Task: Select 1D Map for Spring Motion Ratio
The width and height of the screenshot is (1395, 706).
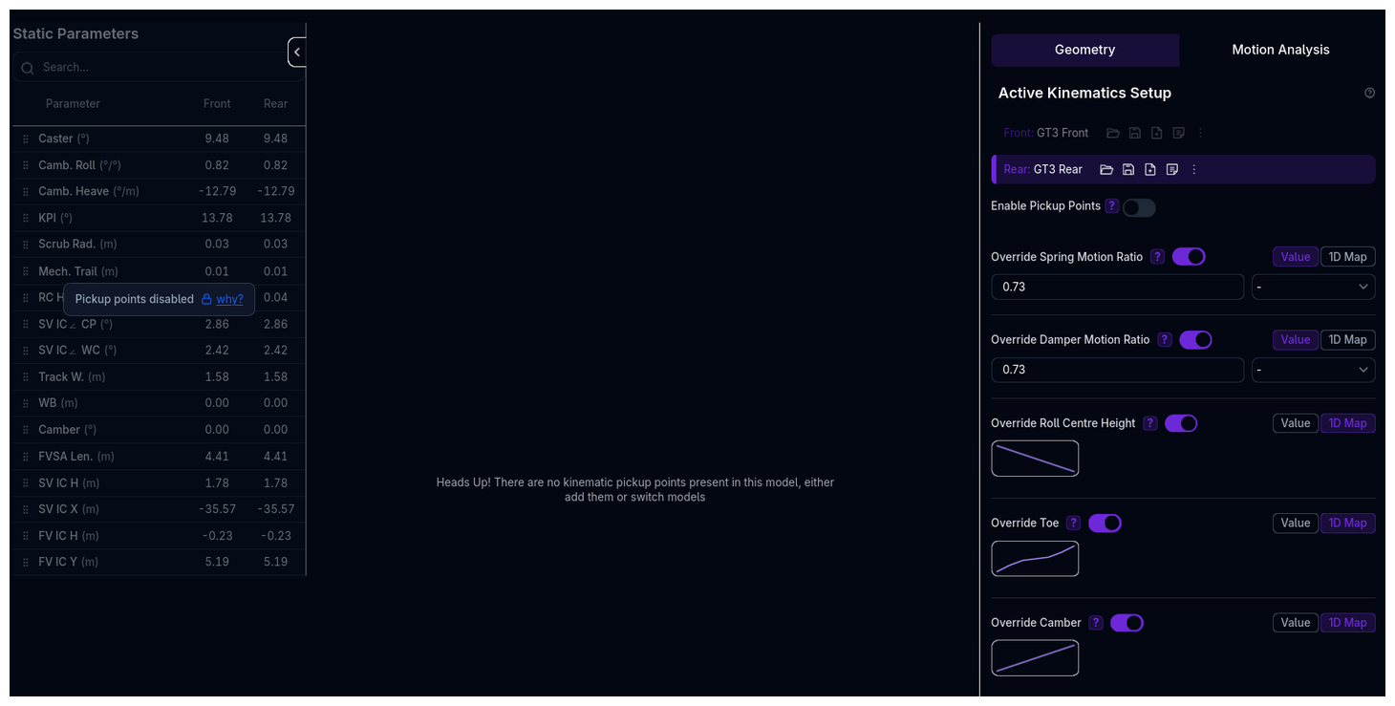Action: [x=1347, y=257]
